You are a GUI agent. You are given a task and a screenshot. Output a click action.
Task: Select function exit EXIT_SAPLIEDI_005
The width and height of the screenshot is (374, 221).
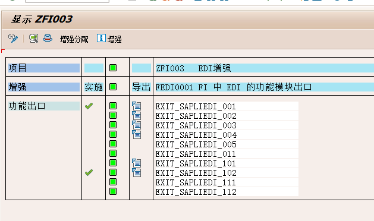coord(227,144)
